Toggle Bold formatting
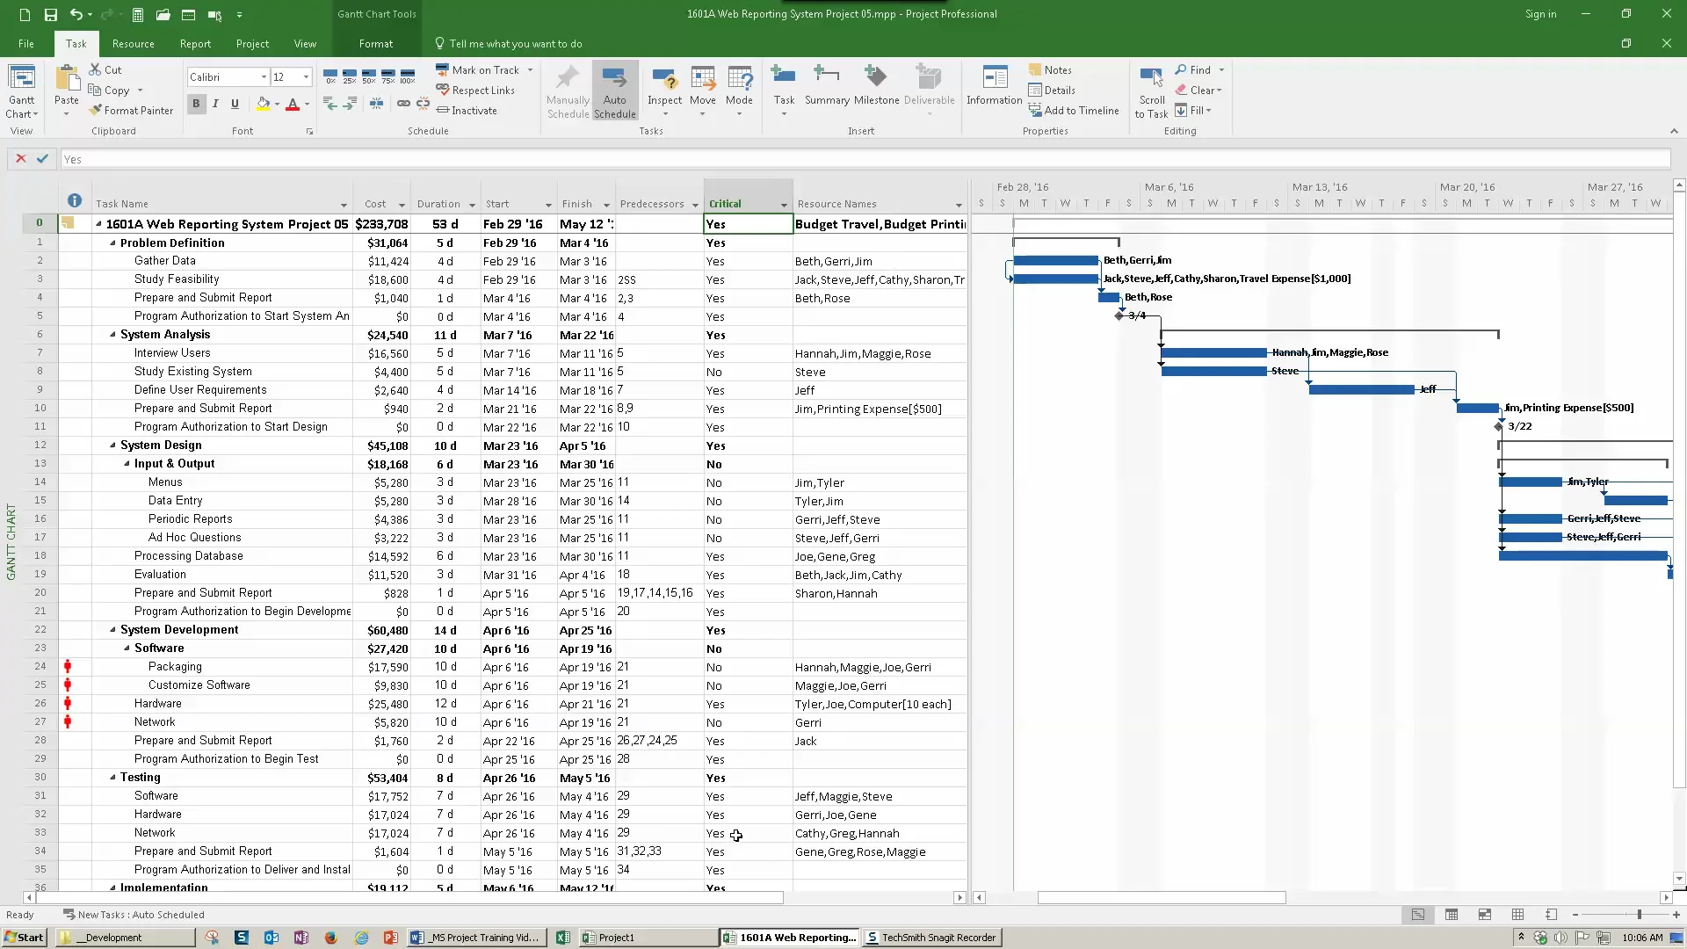Screen dimensions: 1687x949 pos(196,104)
